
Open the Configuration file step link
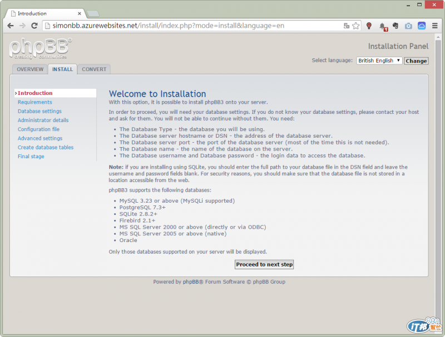click(38, 129)
